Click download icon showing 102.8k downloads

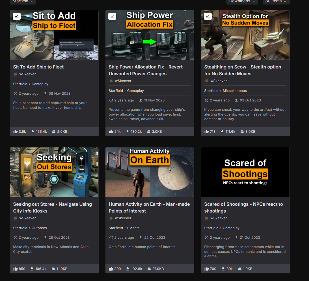point(128,269)
